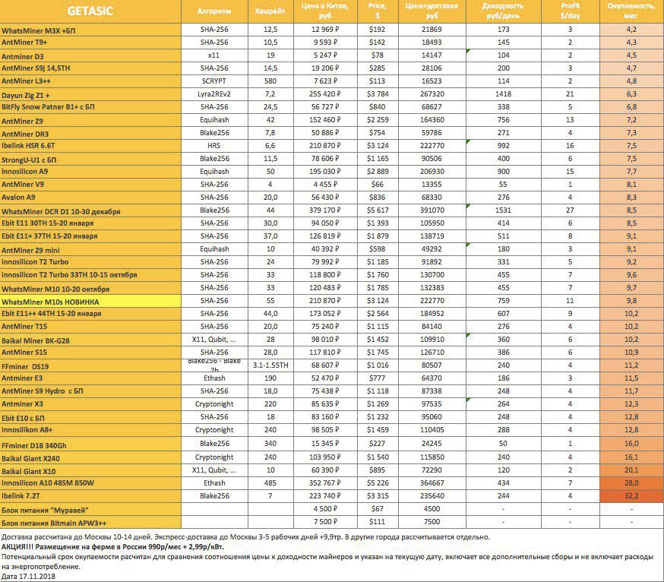664x582 pixels.
Task: Click the x11 algorithm cell
Action: (214, 55)
